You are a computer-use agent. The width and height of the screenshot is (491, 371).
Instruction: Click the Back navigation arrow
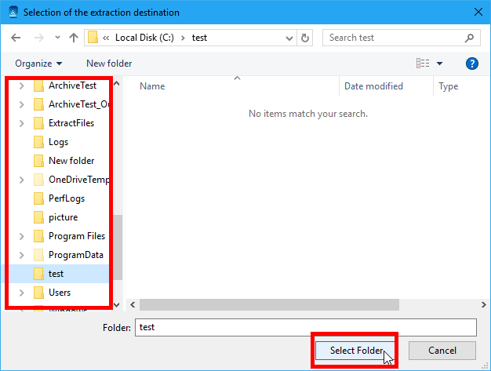(16, 38)
